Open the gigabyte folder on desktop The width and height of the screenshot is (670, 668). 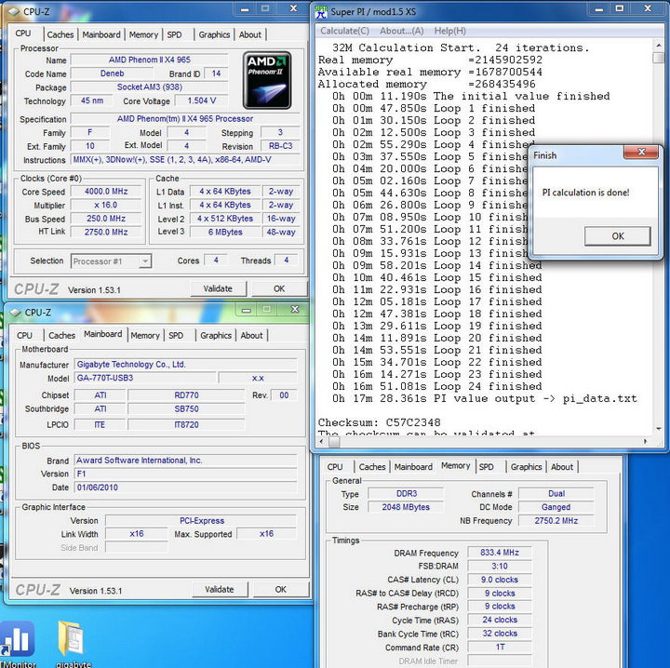pyautogui.click(x=74, y=645)
